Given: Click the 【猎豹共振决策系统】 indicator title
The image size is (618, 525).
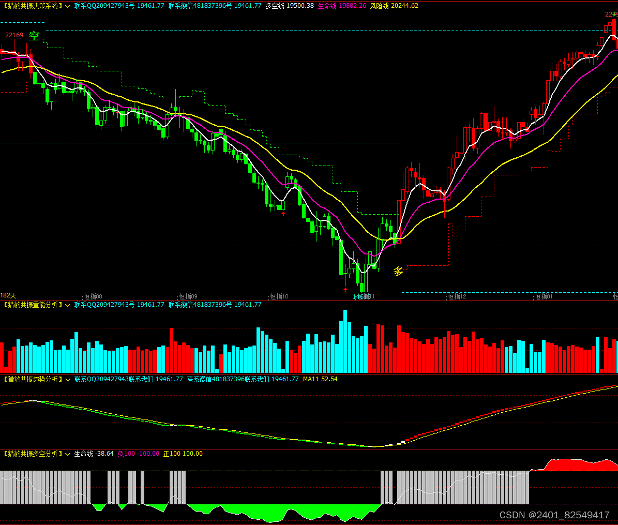Looking at the screenshot, I should pos(32,6).
